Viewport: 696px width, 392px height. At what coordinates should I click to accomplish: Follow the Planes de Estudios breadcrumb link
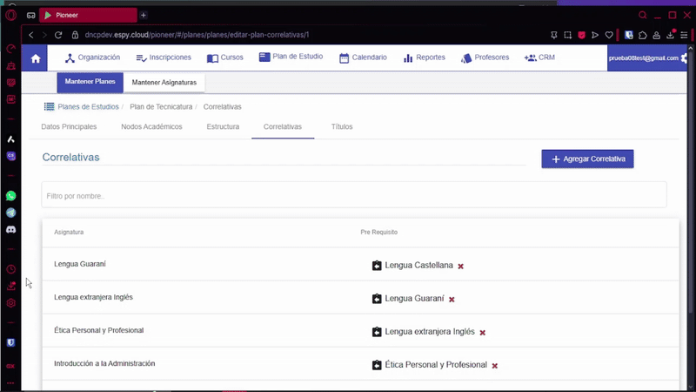[x=87, y=106]
